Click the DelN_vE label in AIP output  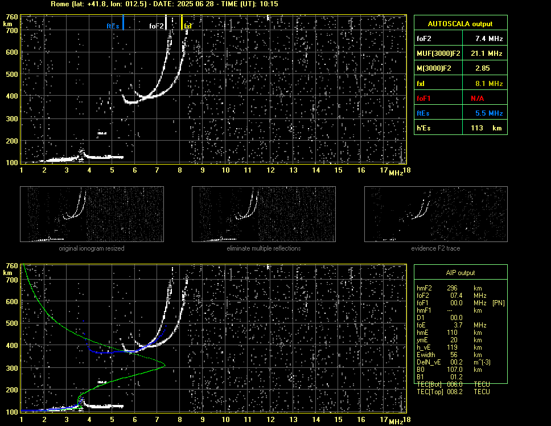coord(429,362)
